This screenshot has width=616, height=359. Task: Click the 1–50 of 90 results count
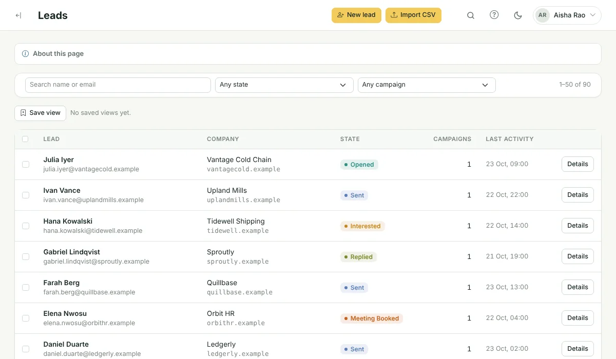[x=575, y=85]
